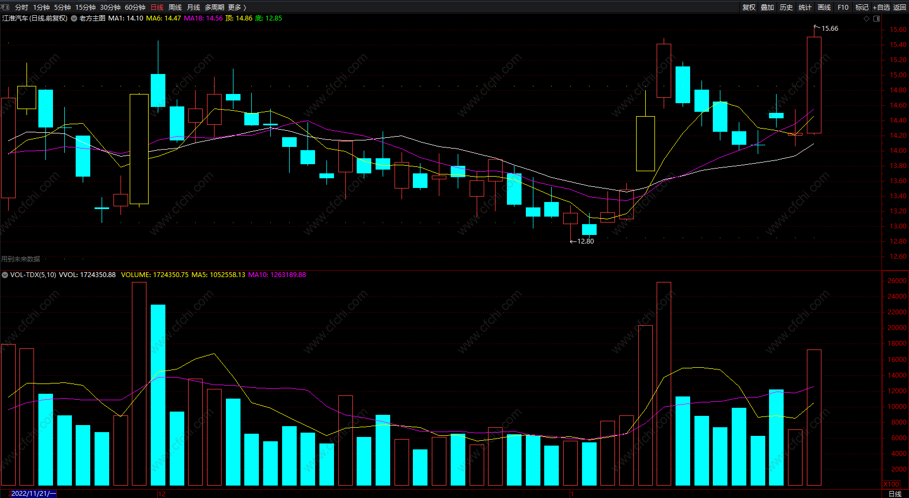Screen dimensions: 909x498
Task: Click the 标记 mark button
Action: tap(862, 7)
